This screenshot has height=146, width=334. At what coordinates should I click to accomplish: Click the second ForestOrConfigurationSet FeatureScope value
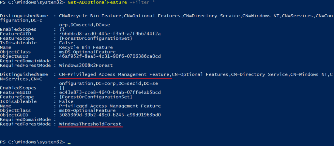click(96, 97)
